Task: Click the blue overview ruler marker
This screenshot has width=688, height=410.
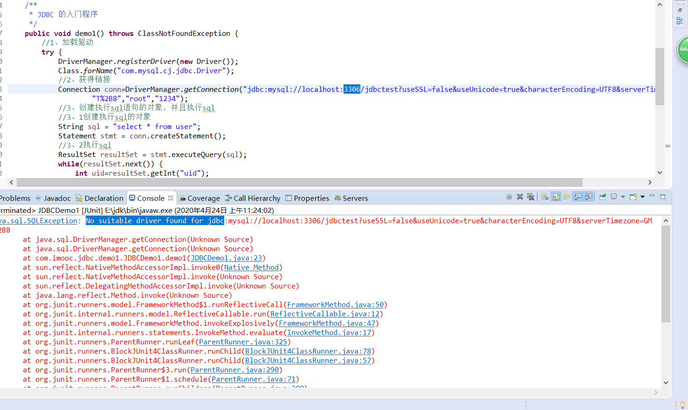Action: pyautogui.click(x=667, y=146)
